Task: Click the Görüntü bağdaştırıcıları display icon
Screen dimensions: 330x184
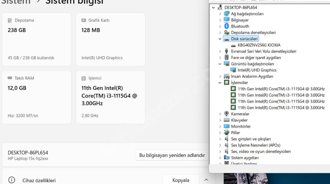Action: tap(227, 64)
